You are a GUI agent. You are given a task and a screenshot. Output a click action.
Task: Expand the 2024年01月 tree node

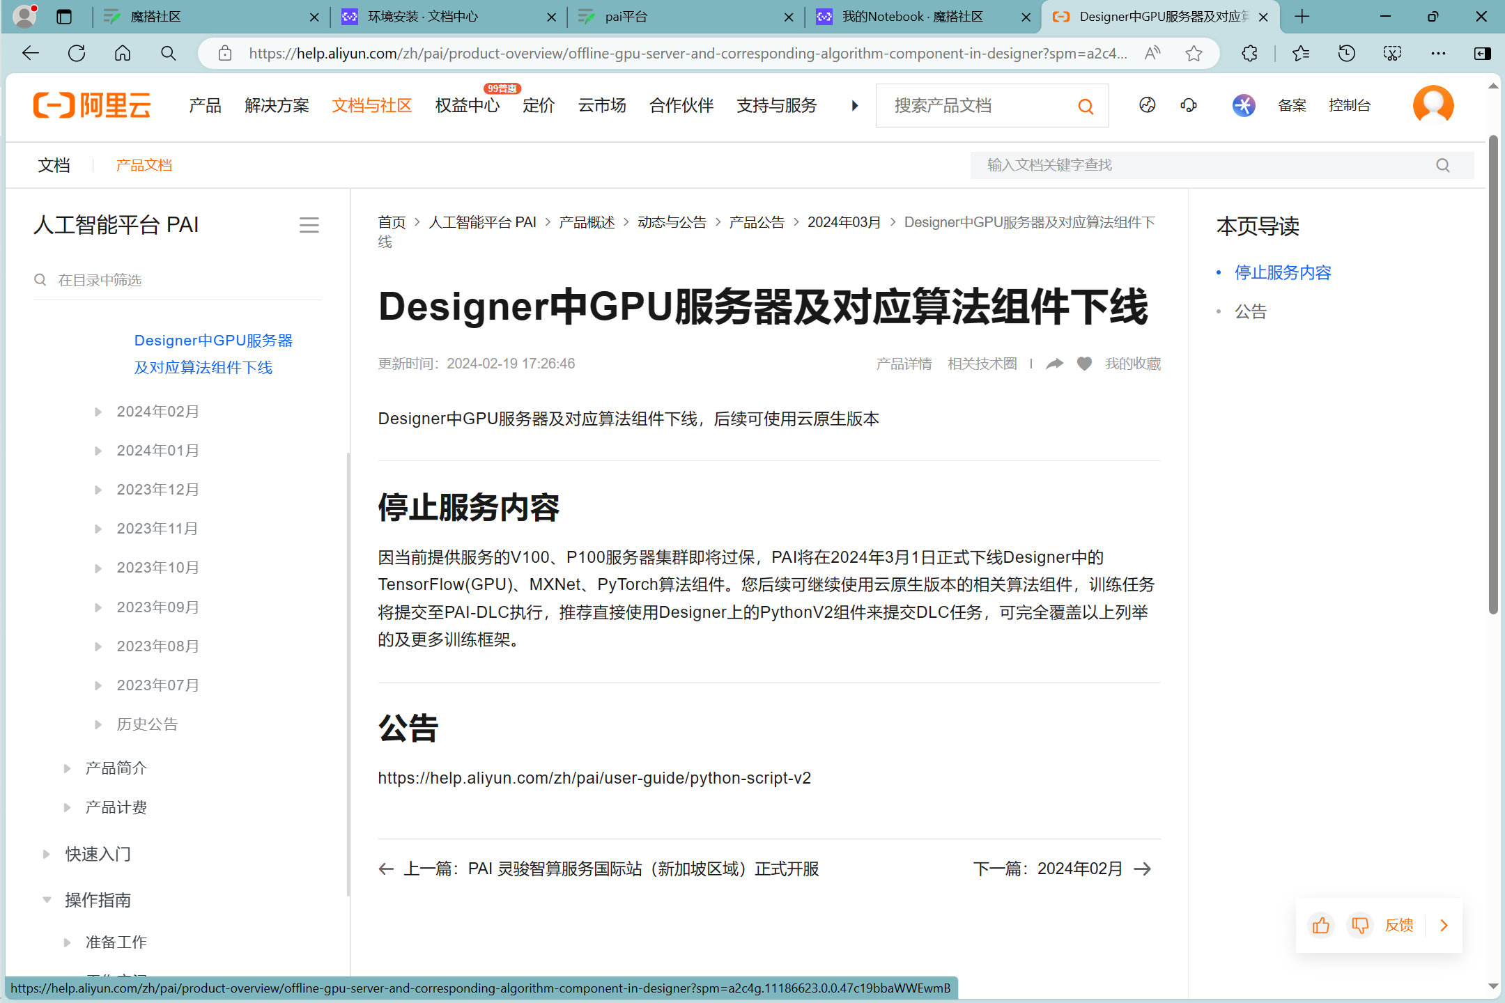coord(98,451)
